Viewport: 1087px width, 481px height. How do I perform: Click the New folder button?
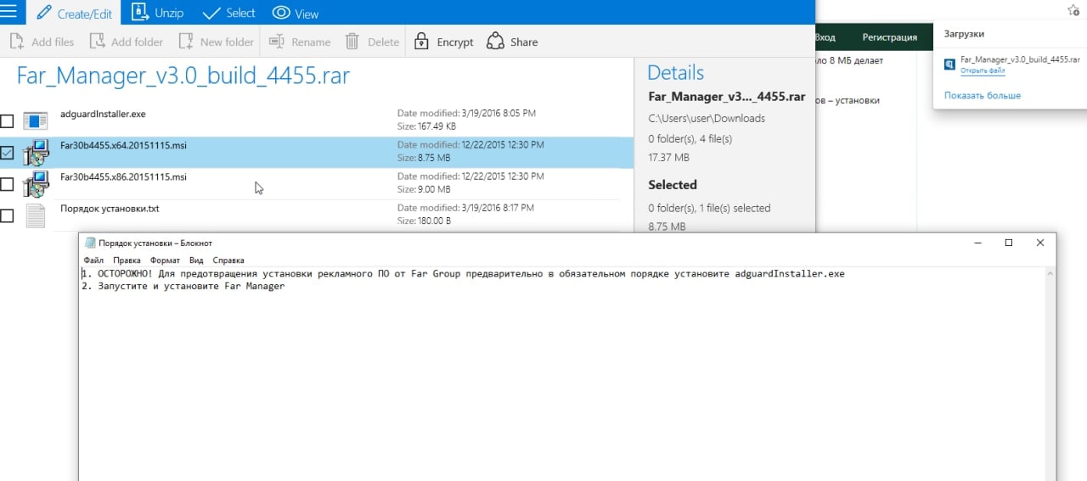coord(216,42)
